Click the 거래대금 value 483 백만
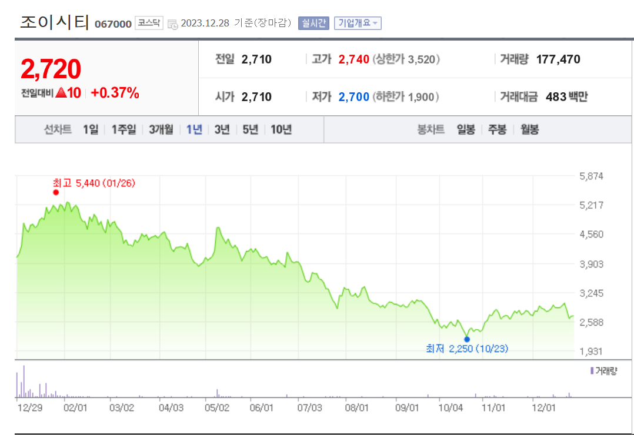634x435 pixels. pyautogui.click(x=566, y=97)
